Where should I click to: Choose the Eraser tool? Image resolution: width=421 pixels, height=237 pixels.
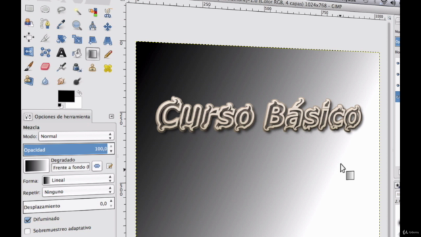coord(45,66)
